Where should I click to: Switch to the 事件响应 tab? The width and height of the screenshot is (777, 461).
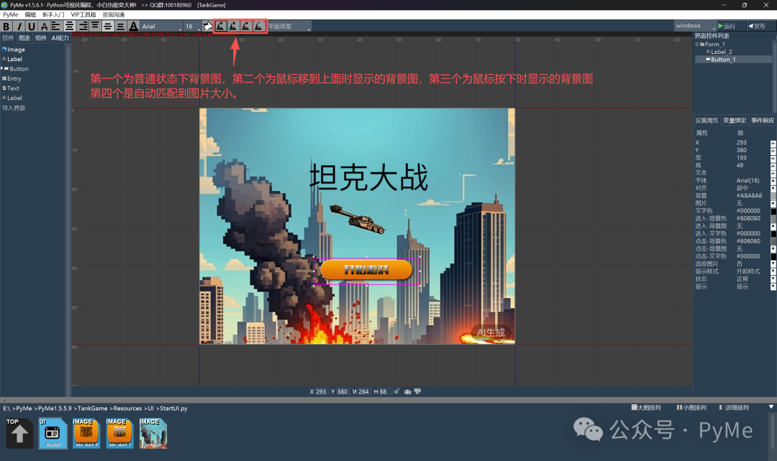coord(762,121)
